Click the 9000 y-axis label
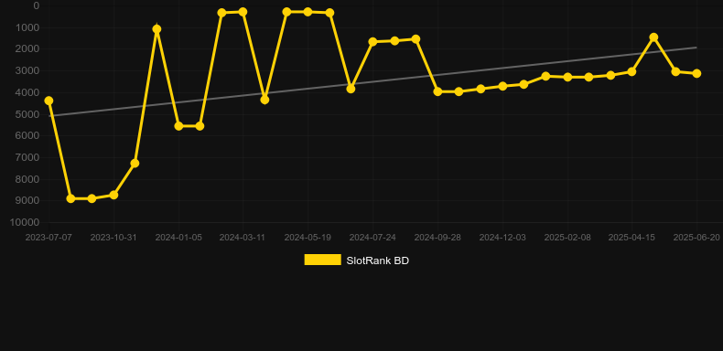 [x=28, y=201]
